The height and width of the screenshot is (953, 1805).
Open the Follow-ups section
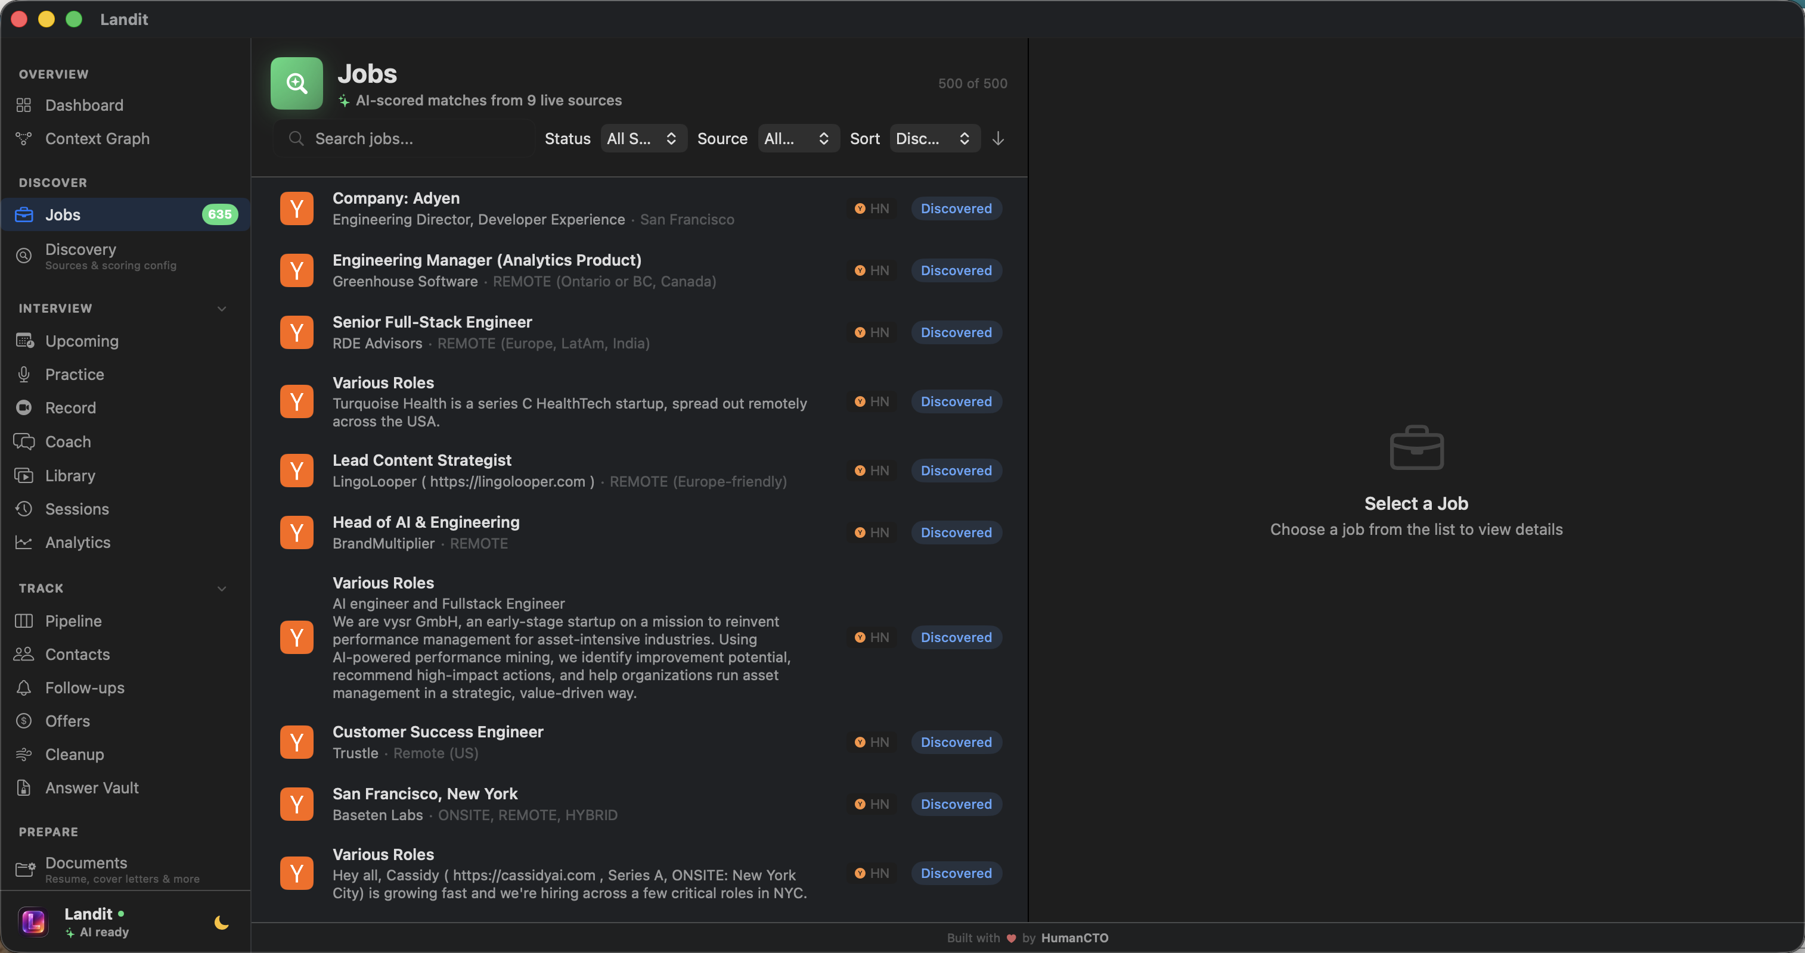[x=85, y=687]
